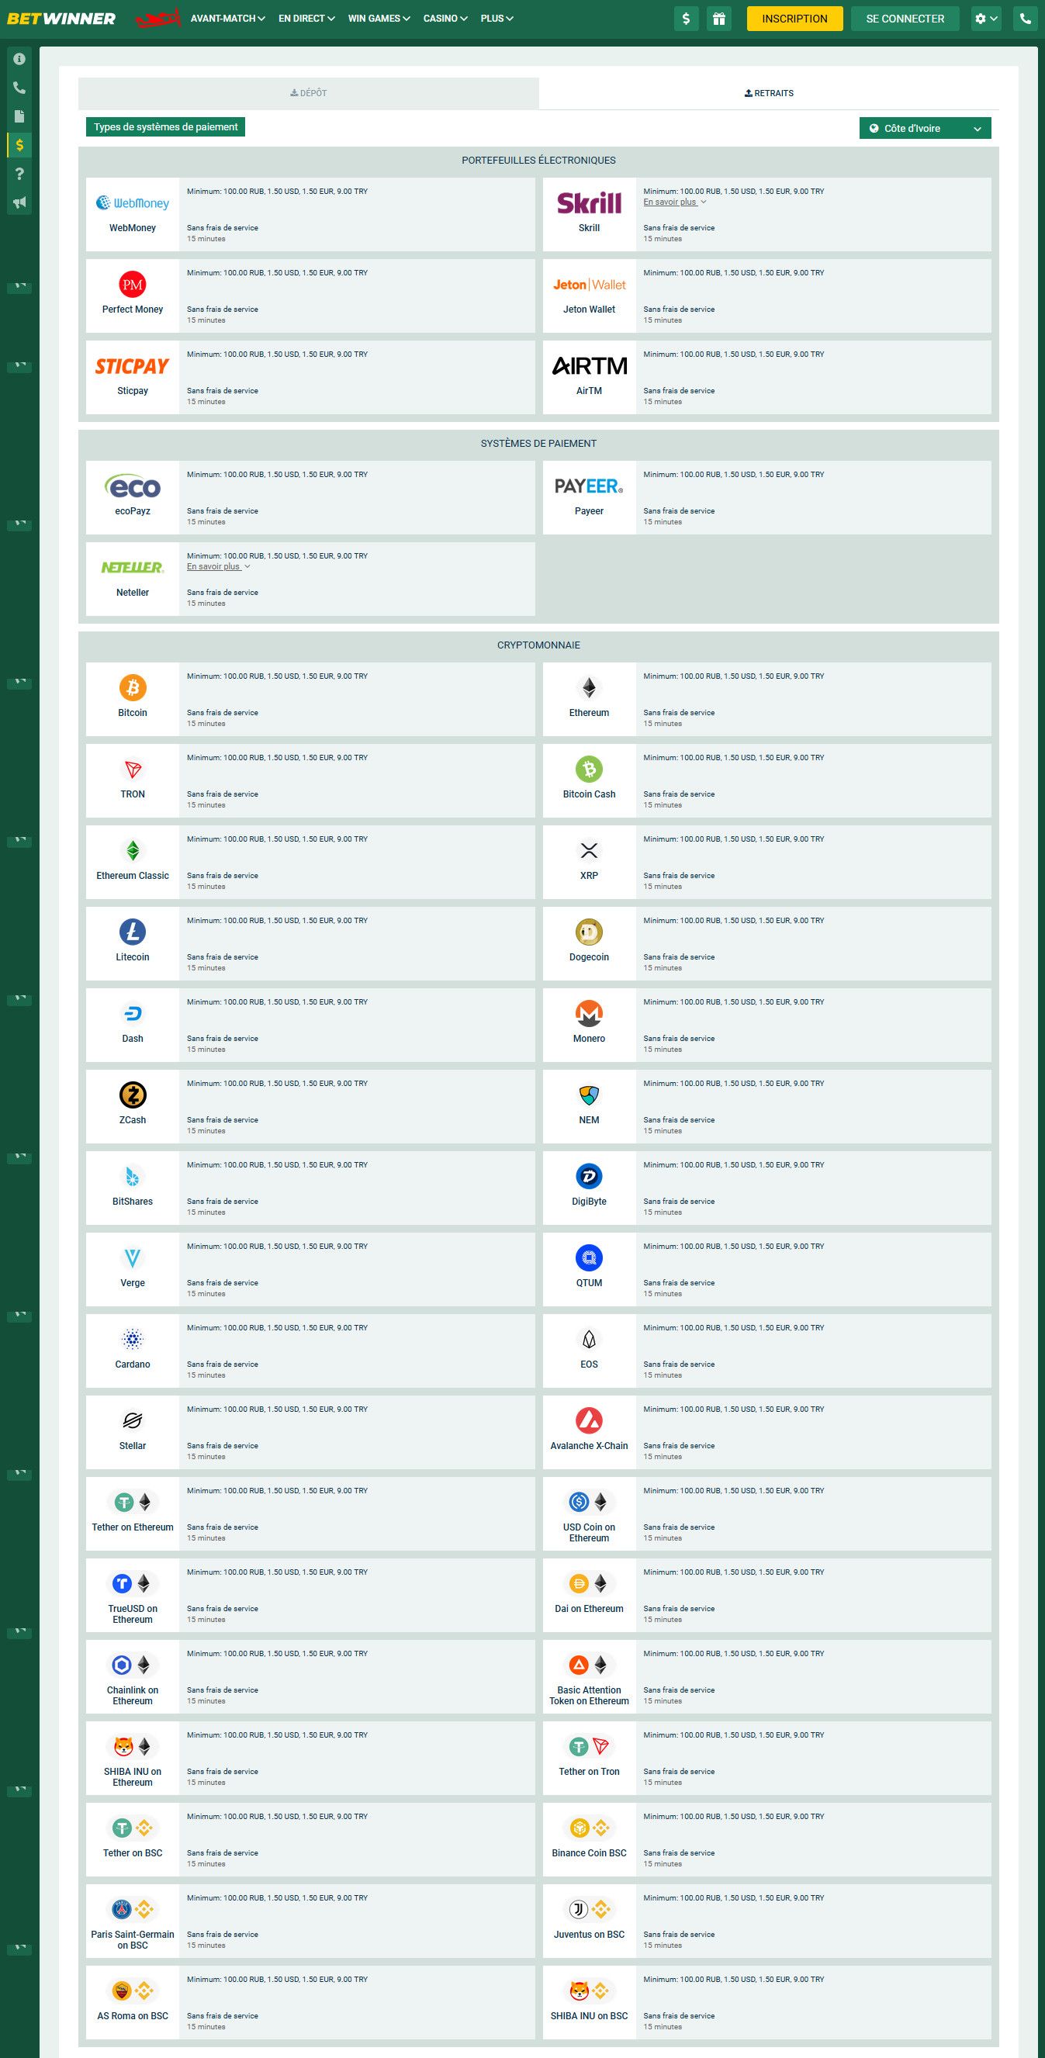The width and height of the screenshot is (1045, 2058).
Task: Click the yellow INSCRIPTION button
Action: [794, 19]
